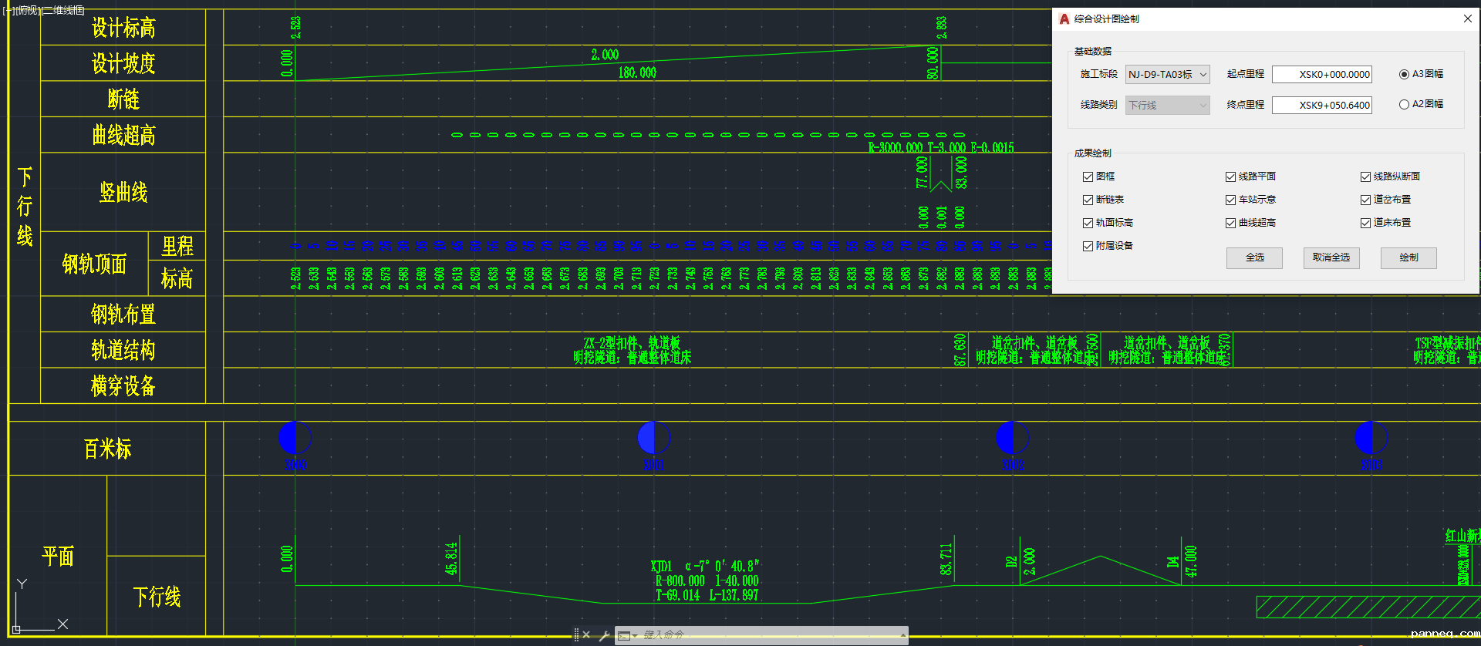Viewport: 1481px width, 646px height.
Task: Open the 二维线框 visual style menu
Action: click(63, 10)
